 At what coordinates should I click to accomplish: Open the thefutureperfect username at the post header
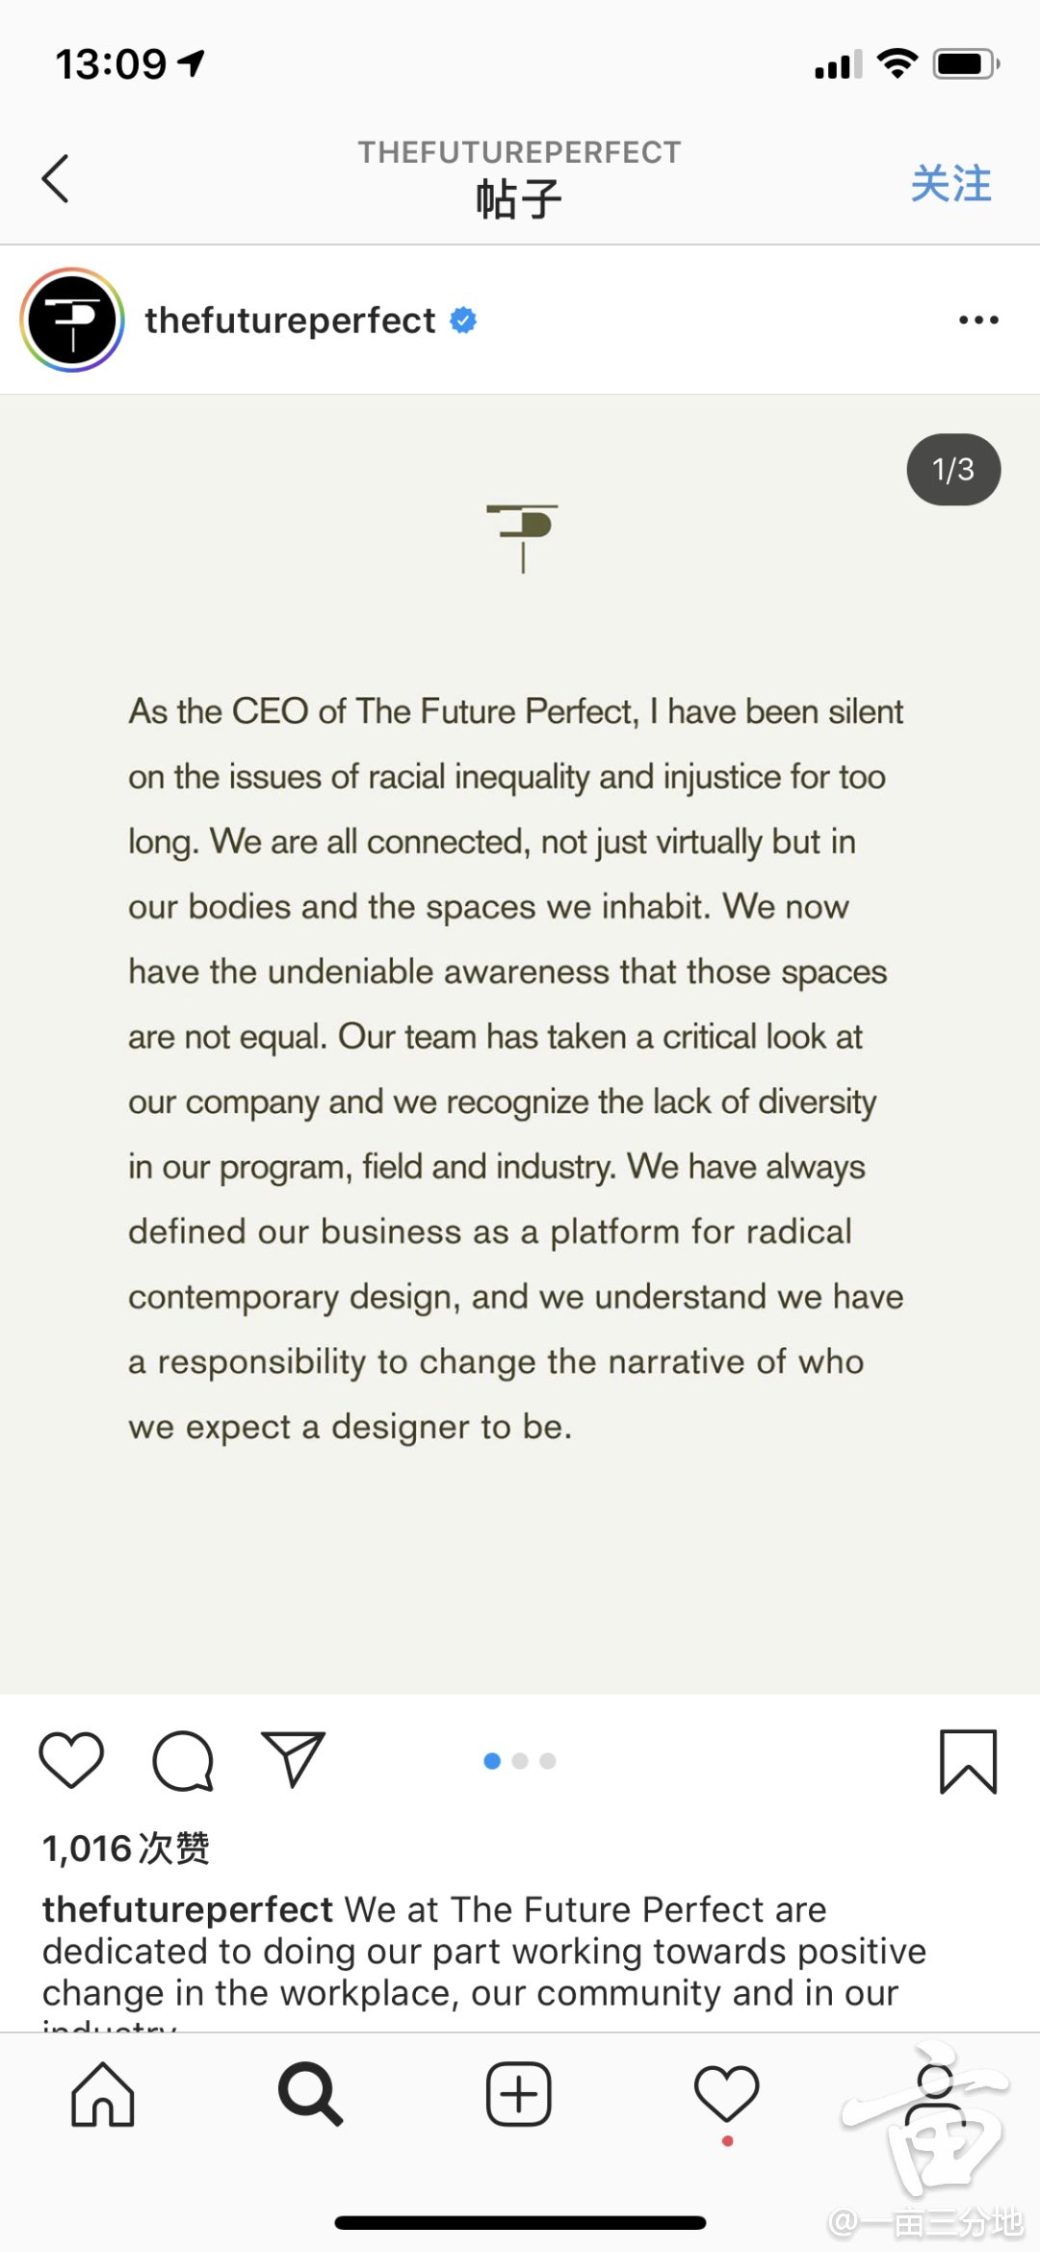coord(290,320)
